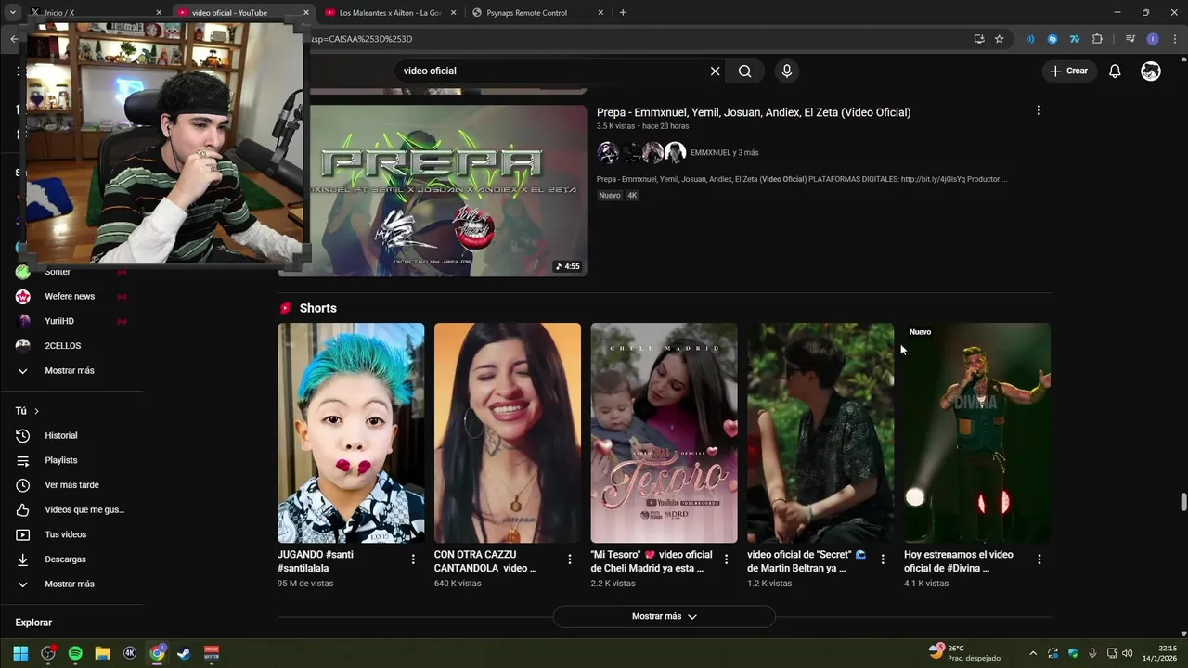Open options menu for 'JUGANDO #santi' short

(x=413, y=559)
